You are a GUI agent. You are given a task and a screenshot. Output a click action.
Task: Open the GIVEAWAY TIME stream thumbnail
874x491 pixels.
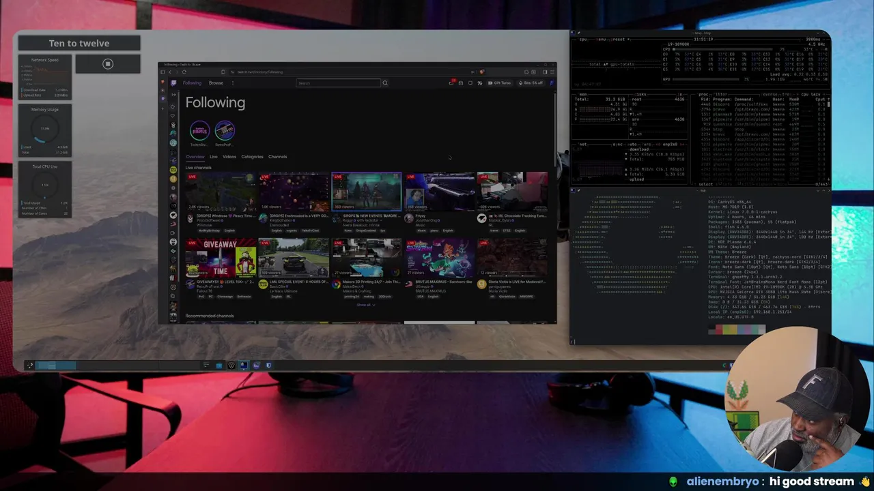pyautogui.click(x=221, y=257)
